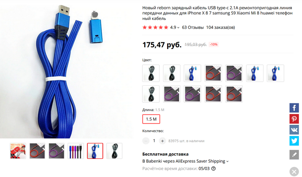The image size is (302, 177).
Task: Close the share sidebar with X
Action: tap(294, 172)
